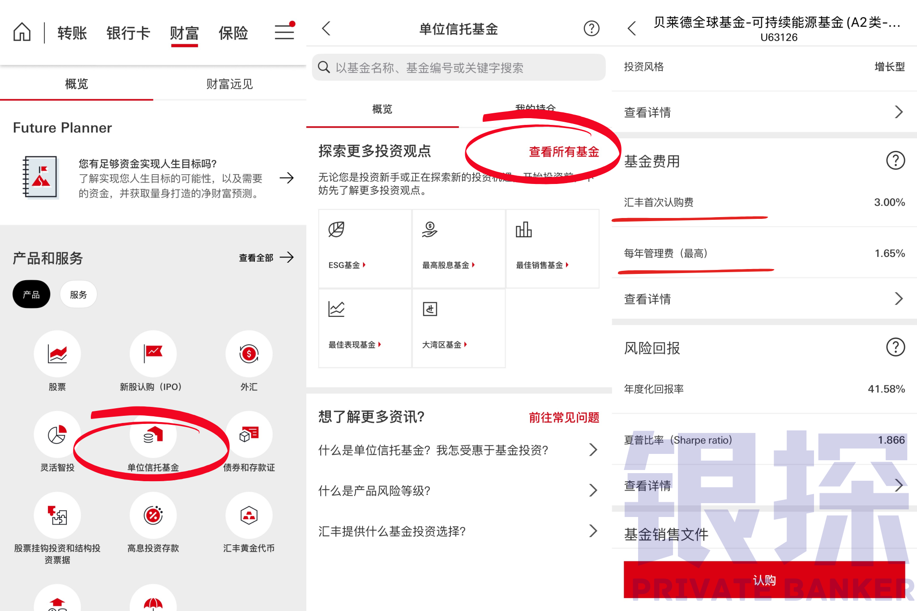Select the 每年管理费（最高） 1.65% row
This screenshot has height=611, width=917.
point(764,253)
